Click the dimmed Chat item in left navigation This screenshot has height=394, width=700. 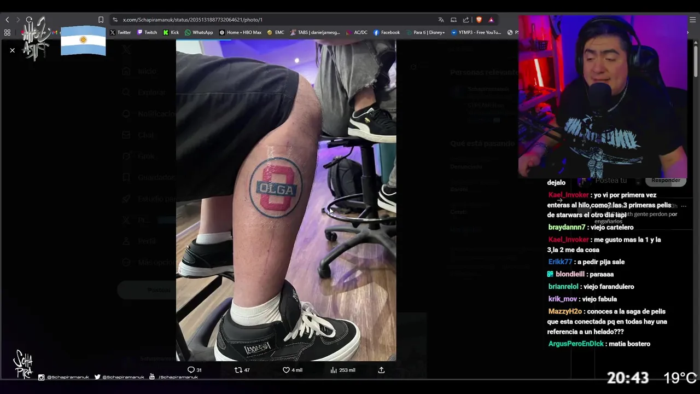[x=138, y=135]
